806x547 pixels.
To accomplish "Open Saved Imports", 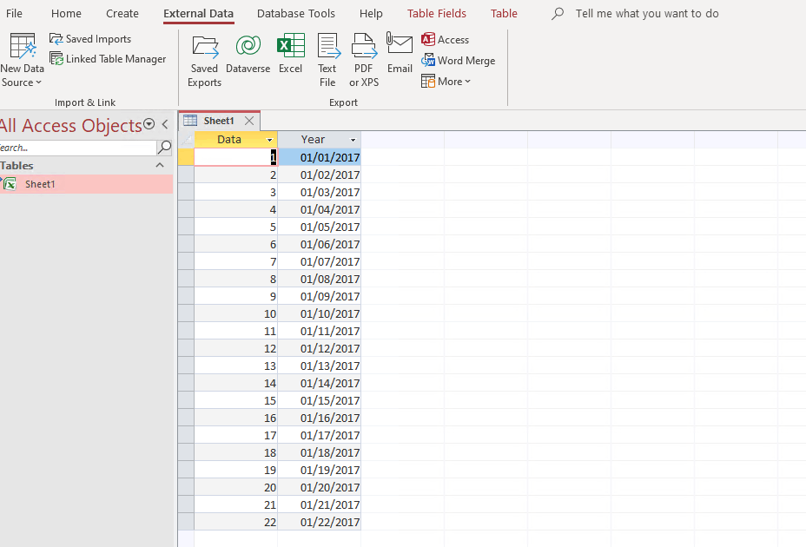I will [x=90, y=39].
